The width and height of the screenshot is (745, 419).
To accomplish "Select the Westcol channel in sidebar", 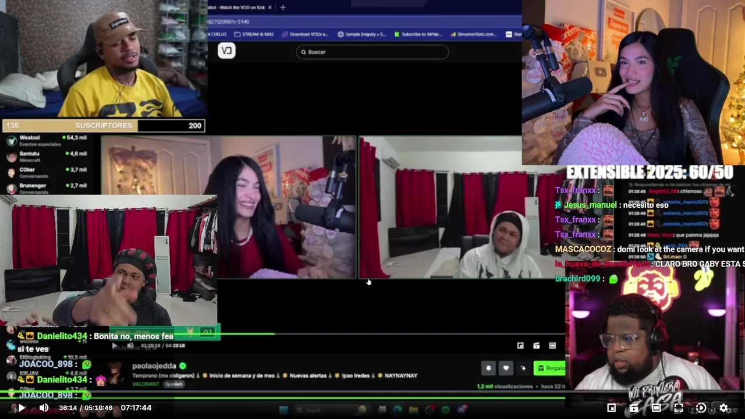I will click(47, 140).
